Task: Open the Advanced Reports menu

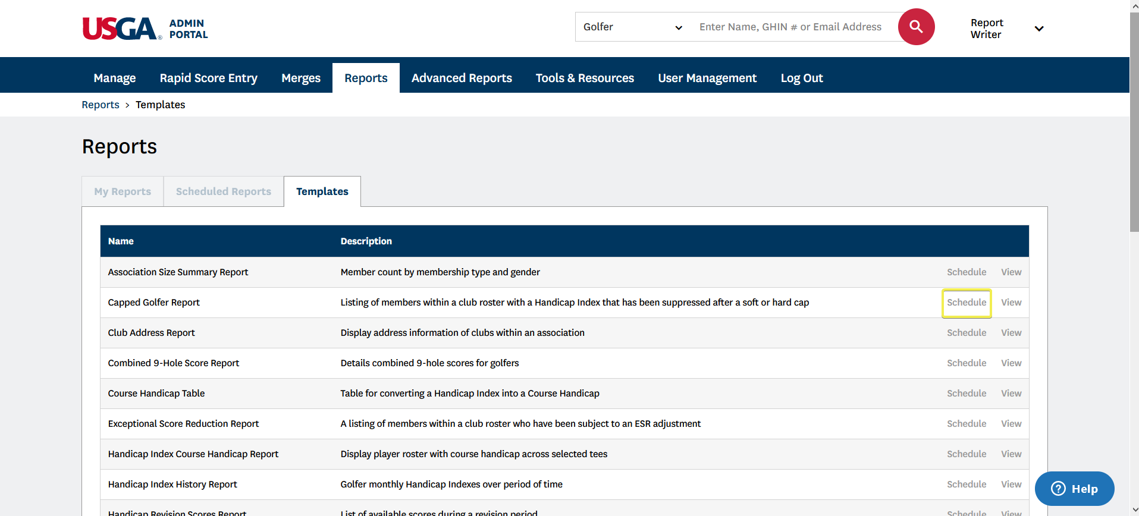Action: [462, 78]
